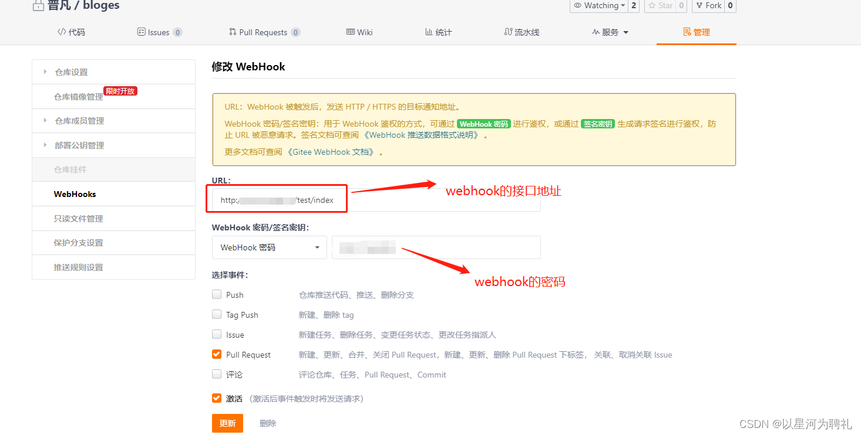Click the 统计 statistics chart icon
The image size is (861, 435).
pyautogui.click(x=428, y=32)
